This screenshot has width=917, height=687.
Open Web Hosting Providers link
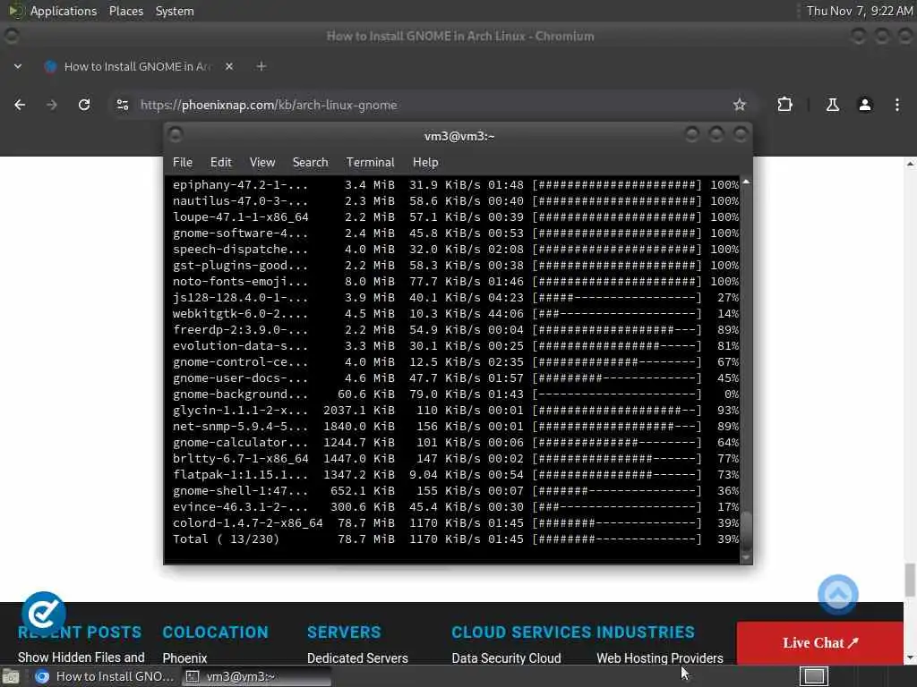(x=660, y=657)
